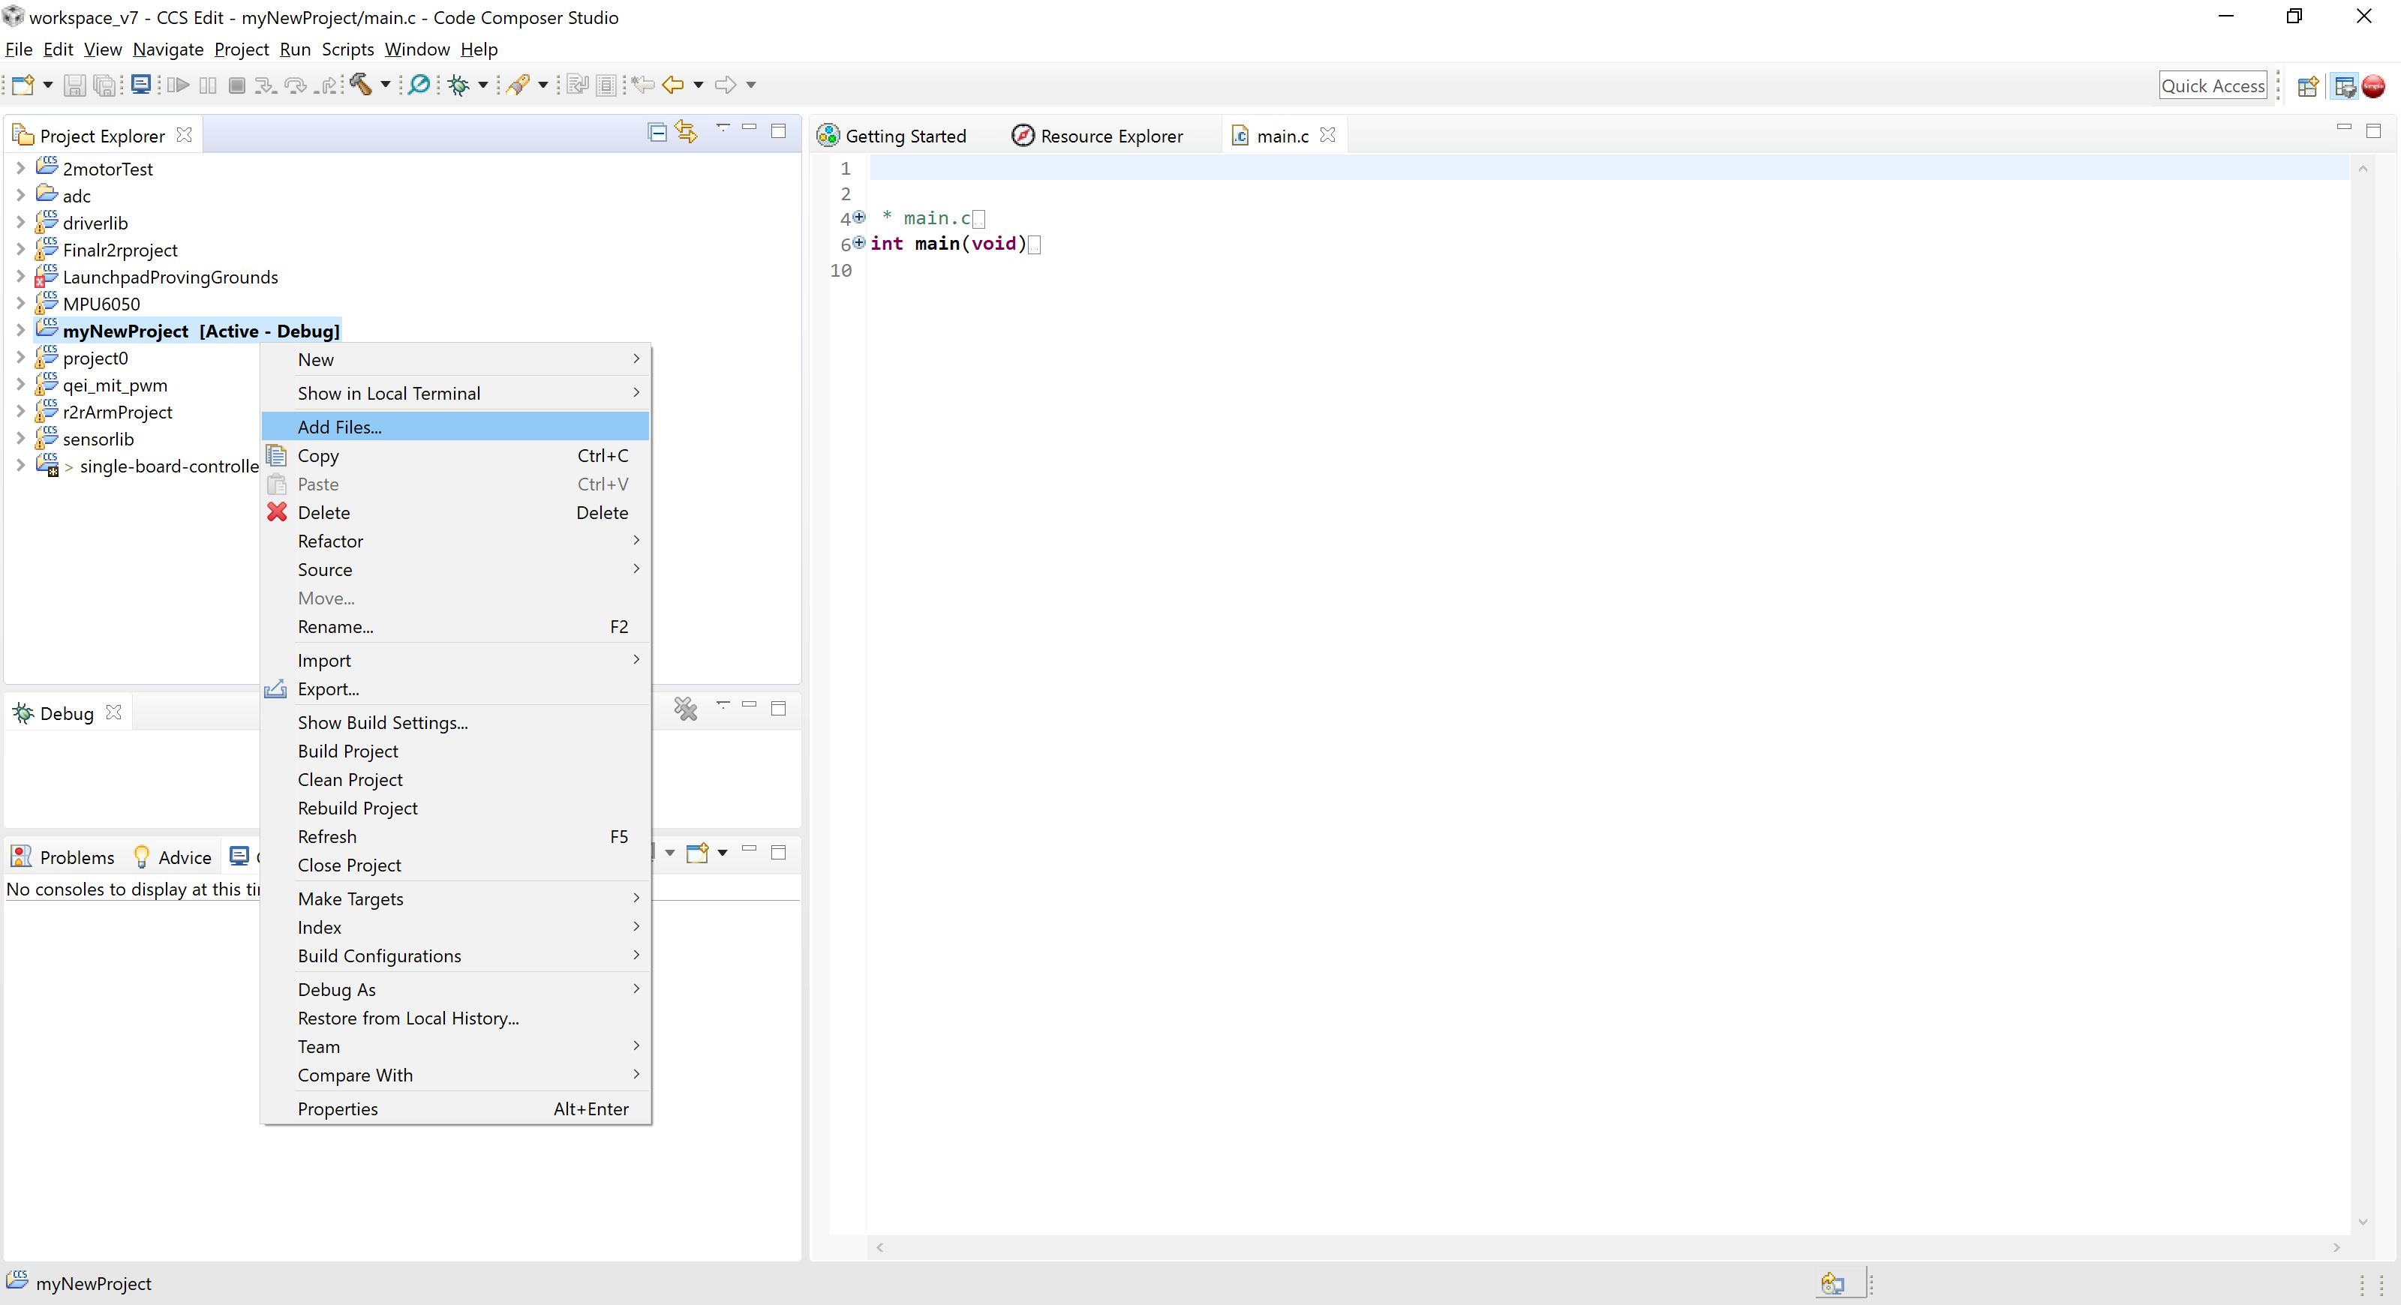Toggle Link with Editor in Project Explorer
Image resolution: width=2401 pixels, height=1305 pixels.
pyautogui.click(x=686, y=132)
